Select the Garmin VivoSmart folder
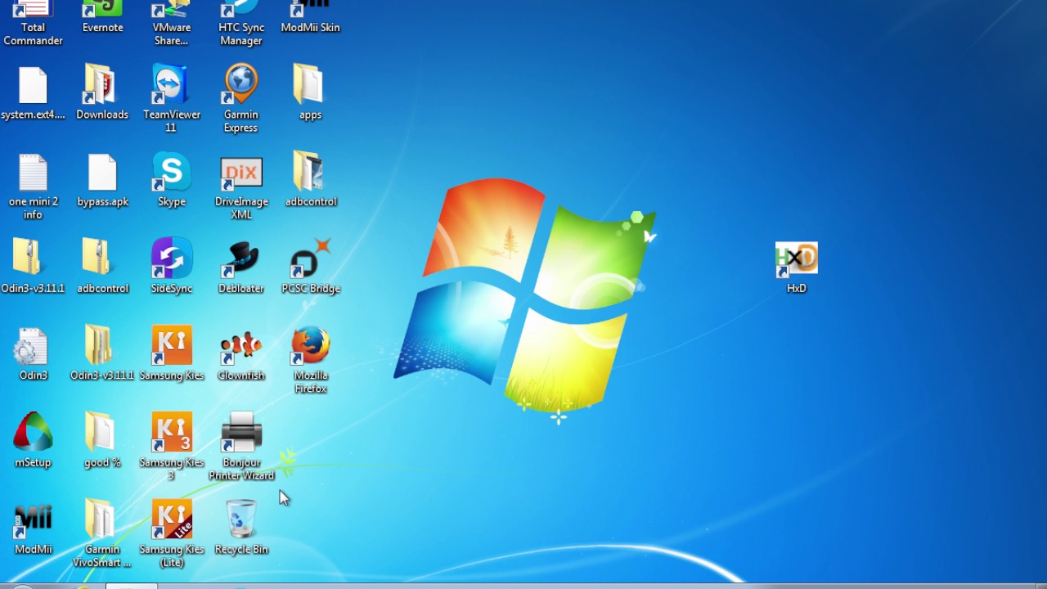The width and height of the screenshot is (1047, 589). [102, 533]
